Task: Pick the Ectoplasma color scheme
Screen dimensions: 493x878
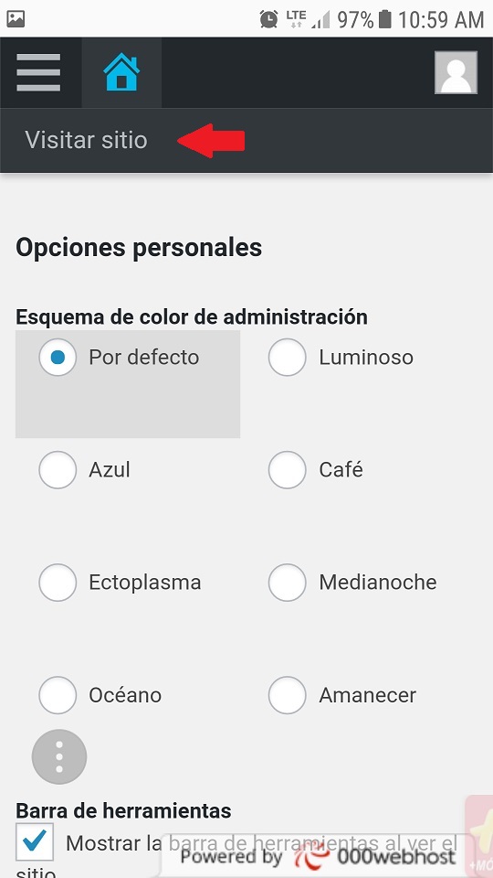Action: pos(58,583)
